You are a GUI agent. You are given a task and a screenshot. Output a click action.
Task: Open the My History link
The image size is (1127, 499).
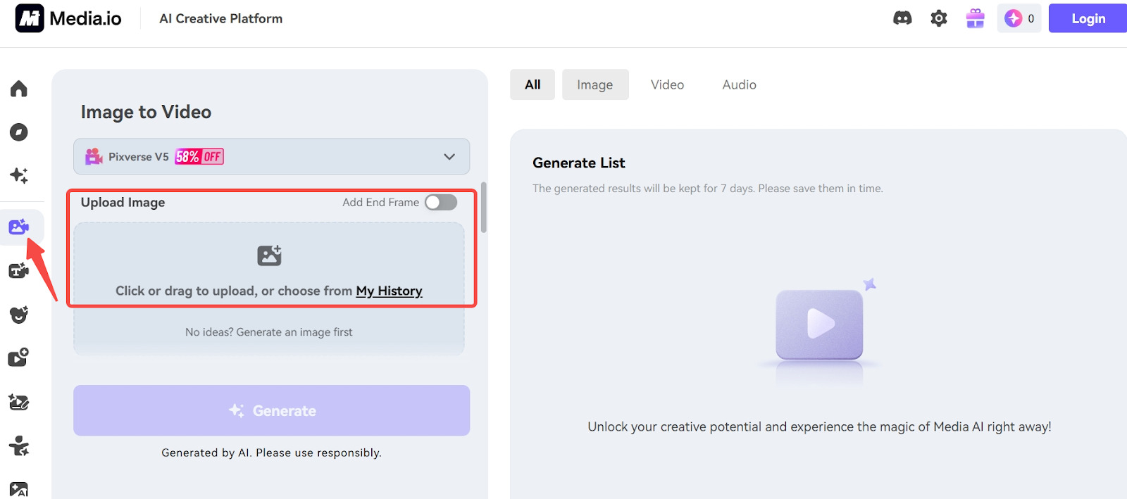coord(389,291)
